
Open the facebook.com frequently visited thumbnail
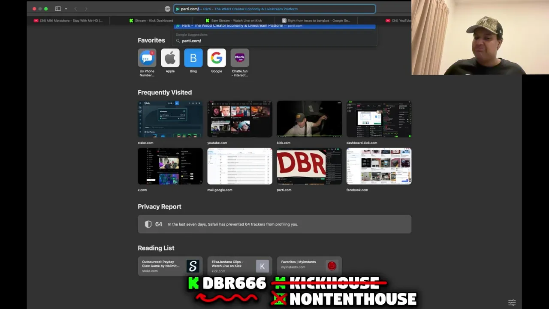coord(379,166)
